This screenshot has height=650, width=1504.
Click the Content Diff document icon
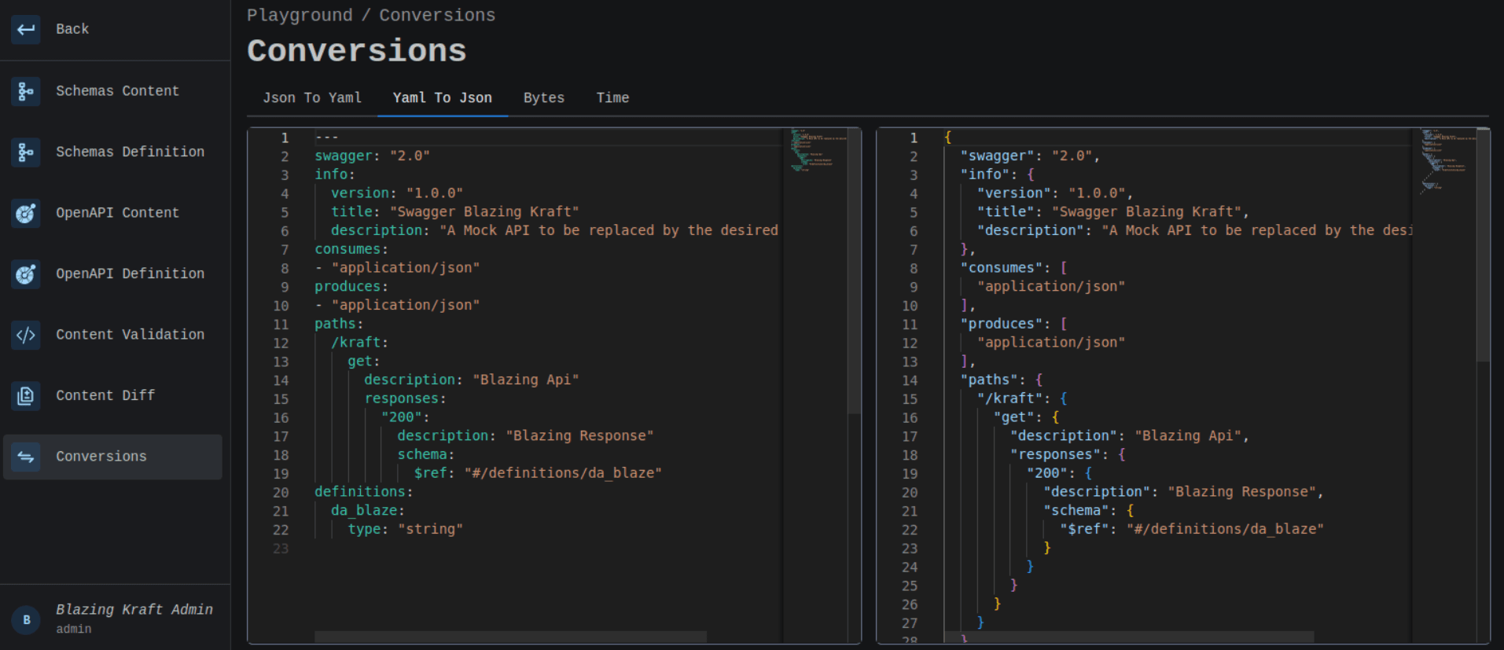26,395
